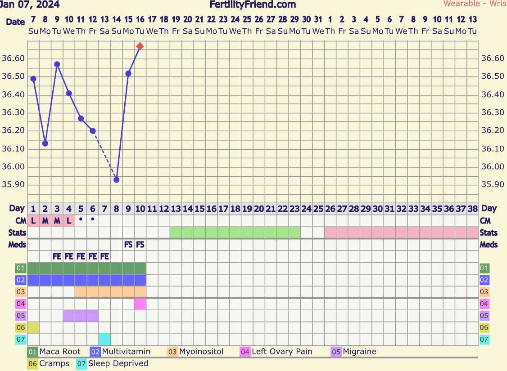This screenshot has height=371, width=507.
Task: Open the FertilityFriend.com title link
Action: point(253,4)
